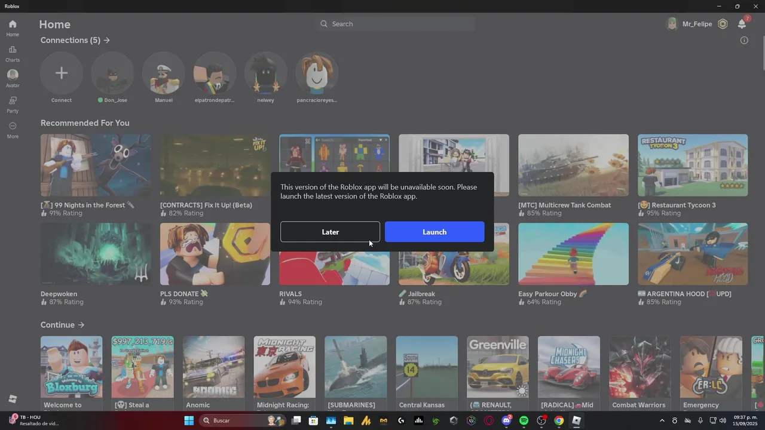Open the Continue section link
This screenshot has height=430, width=765.
tap(63, 325)
